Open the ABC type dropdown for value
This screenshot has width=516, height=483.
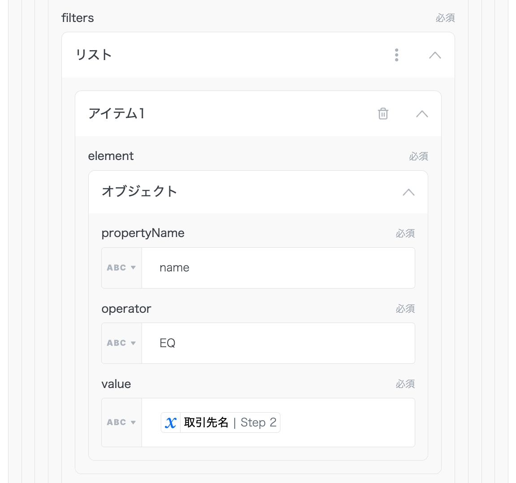(x=121, y=423)
